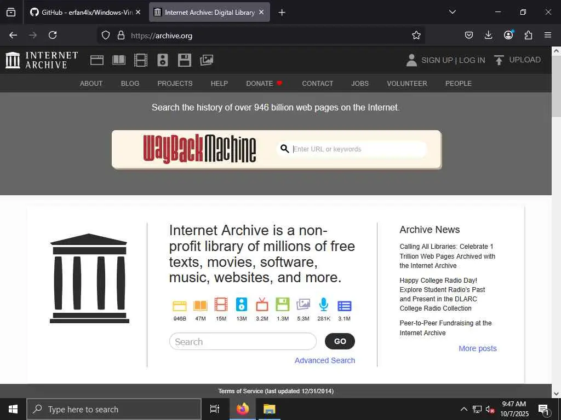Screen dimensions: 561x420
Task: Open the JOBS menu item
Action: 360,84
